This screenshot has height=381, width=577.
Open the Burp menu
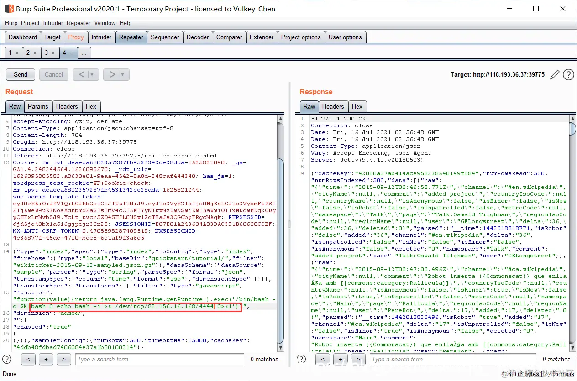11,23
